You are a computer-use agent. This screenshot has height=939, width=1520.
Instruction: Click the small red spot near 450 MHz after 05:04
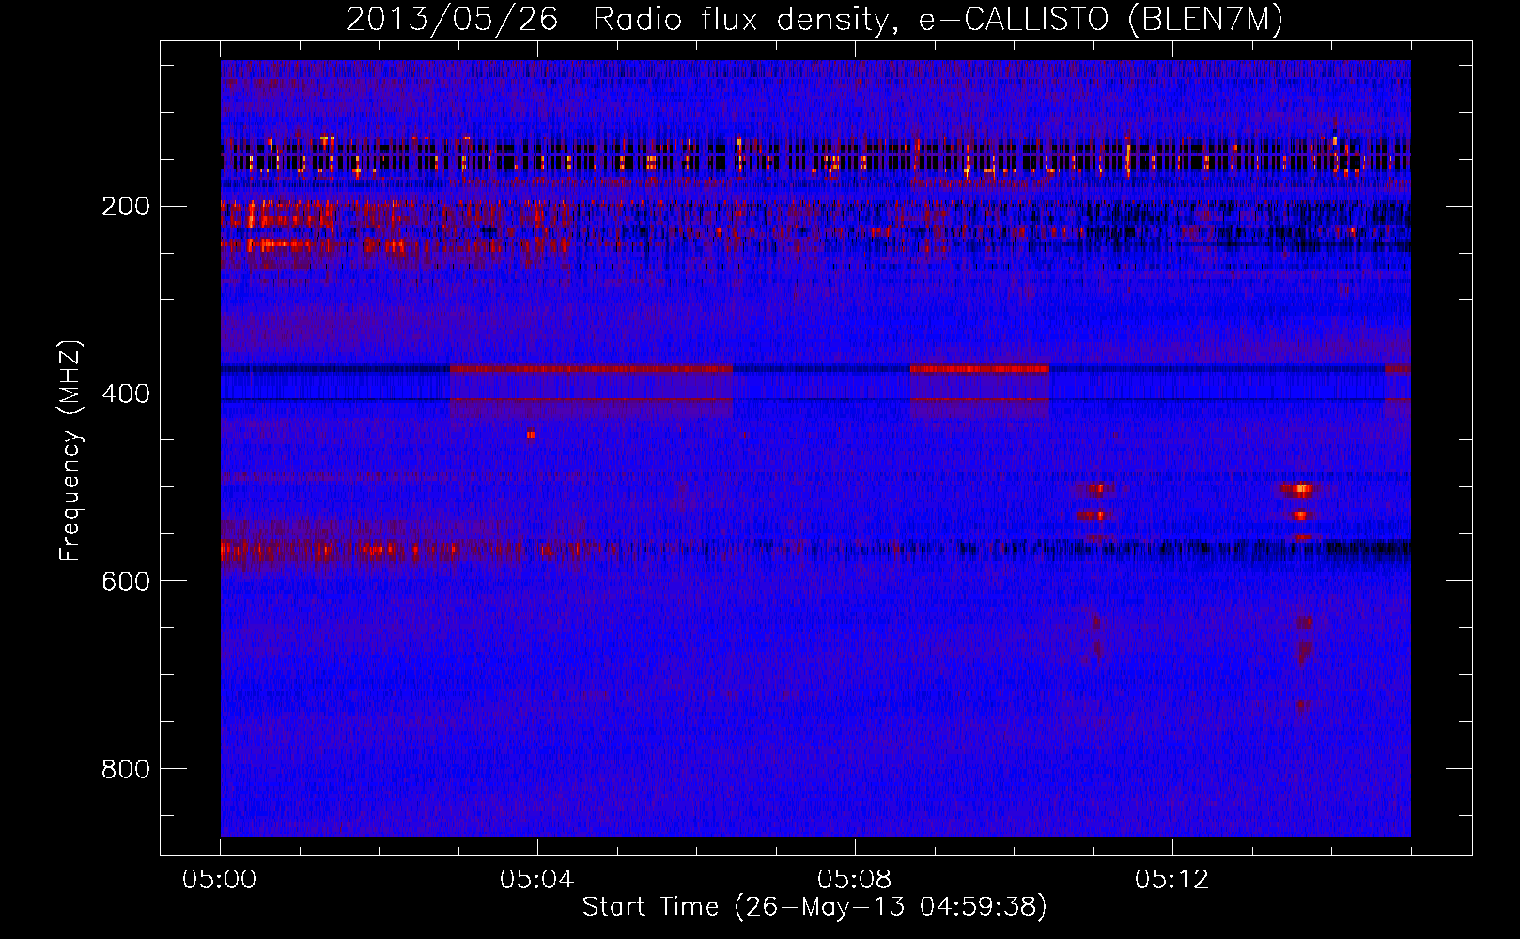[531, 435]
